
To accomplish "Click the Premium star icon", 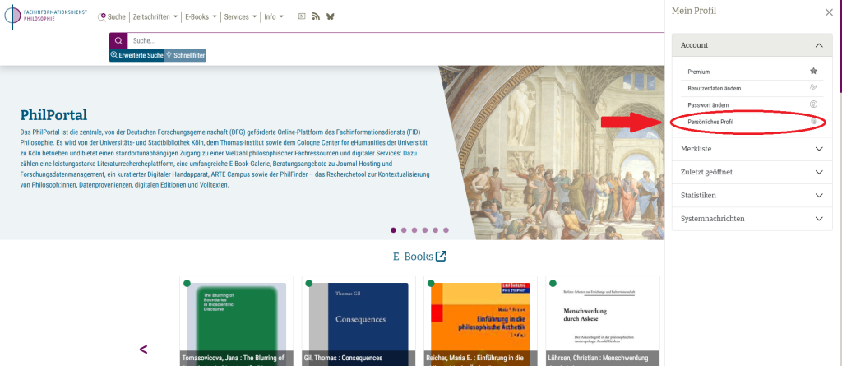I will point(813,71).
